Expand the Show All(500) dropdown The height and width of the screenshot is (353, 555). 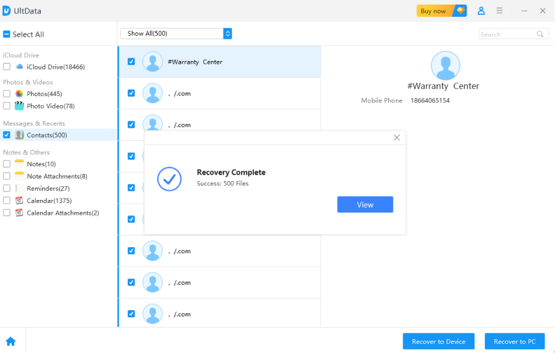pyautogui.click(x=227, y=34)
